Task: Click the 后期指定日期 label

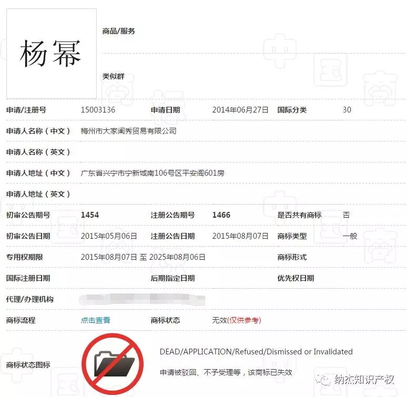Action: [x=172, y=278]
